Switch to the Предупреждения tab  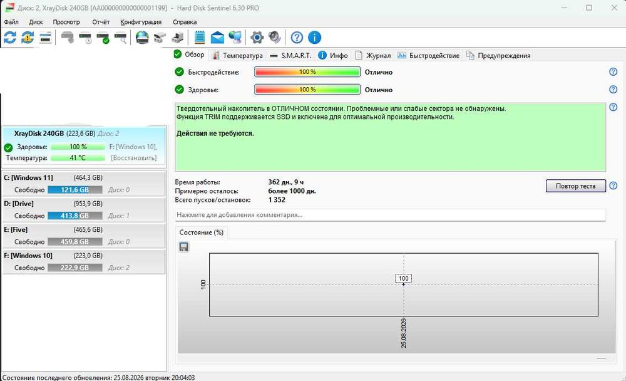[x=499, y=56]
